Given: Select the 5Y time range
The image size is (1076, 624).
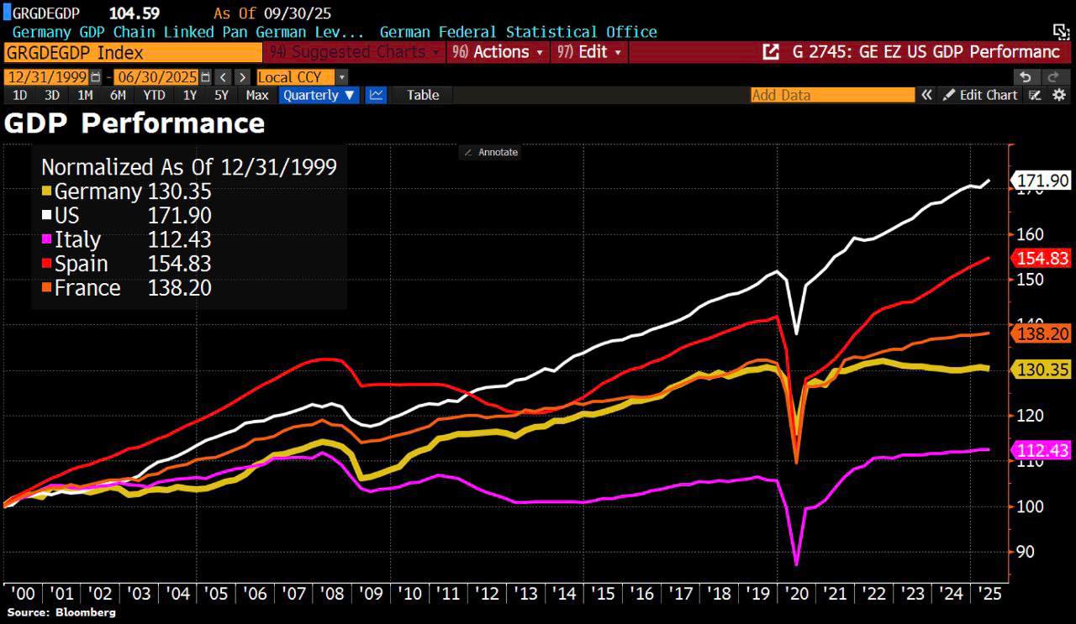Looking at the screenshot, I should pyautogui.click(x=221, y=95).
